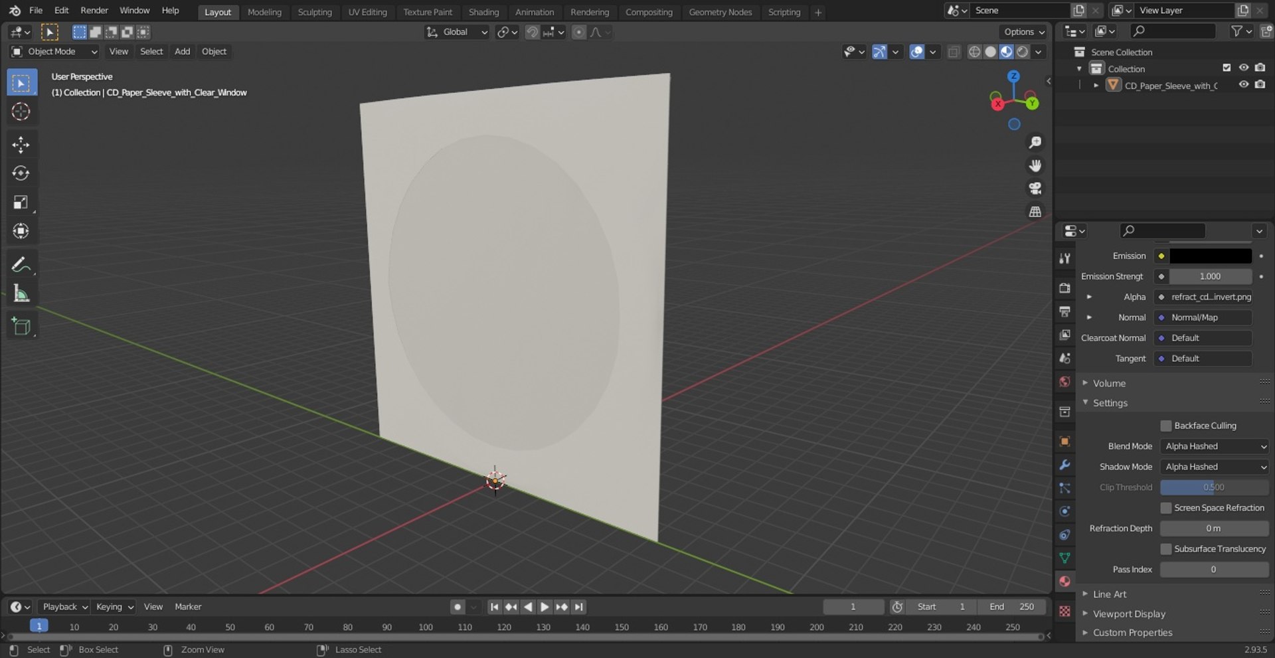
Task: Switch to wireframe viewport shading
Action: coord(974,52)
